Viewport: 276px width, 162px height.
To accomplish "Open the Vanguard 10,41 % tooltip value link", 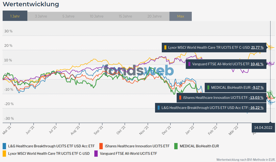I will click(x=257, y=64).
